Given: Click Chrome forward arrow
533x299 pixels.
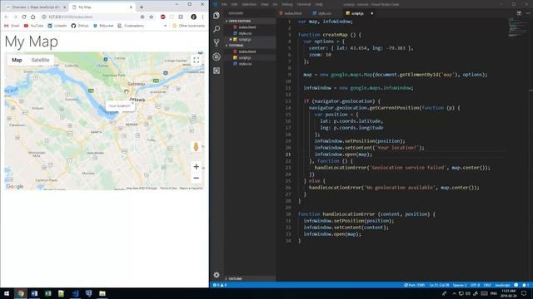Looking at the screenshot, I should pos(15,17).
